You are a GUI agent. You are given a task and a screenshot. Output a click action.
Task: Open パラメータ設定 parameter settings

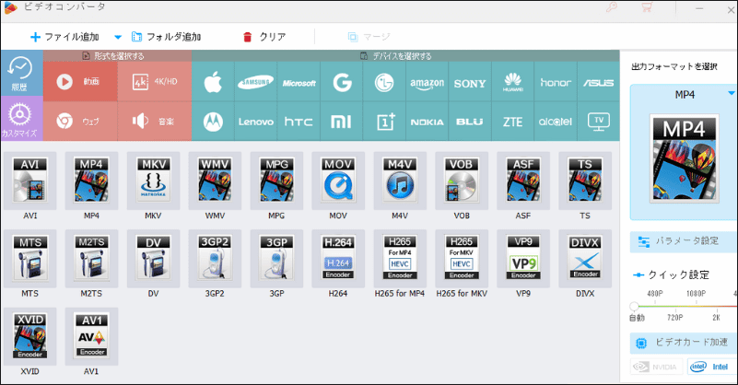pyautogui.click(x=684, y=241)
